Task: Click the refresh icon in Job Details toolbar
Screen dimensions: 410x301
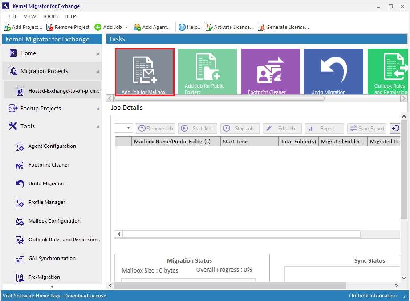Action: [x=395, y=128]
